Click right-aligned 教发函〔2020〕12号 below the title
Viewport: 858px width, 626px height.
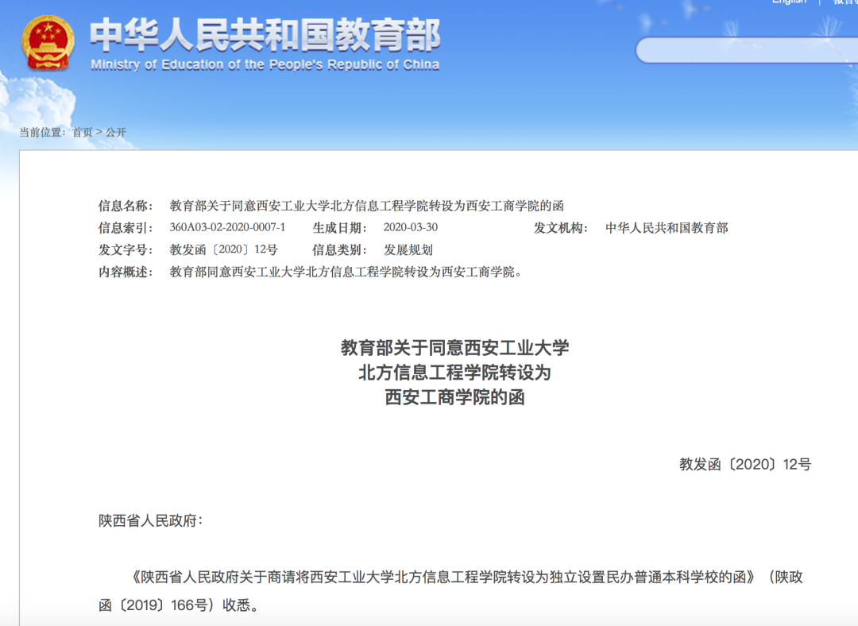745,465
